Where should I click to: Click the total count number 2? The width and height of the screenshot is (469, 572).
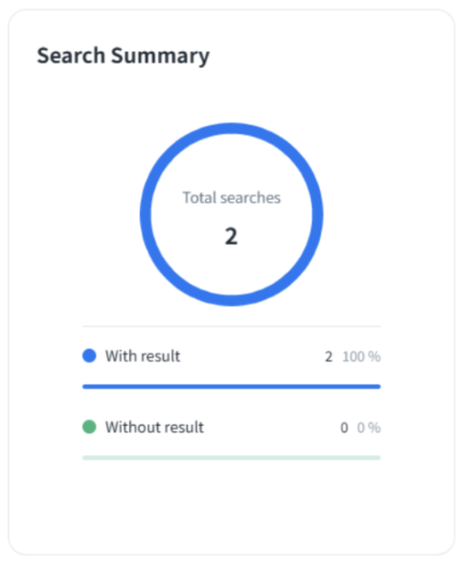pos(231,236)
